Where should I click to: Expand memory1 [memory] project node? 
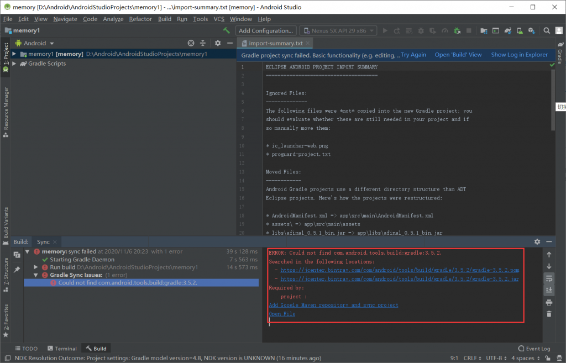click(x=14, y=54)
